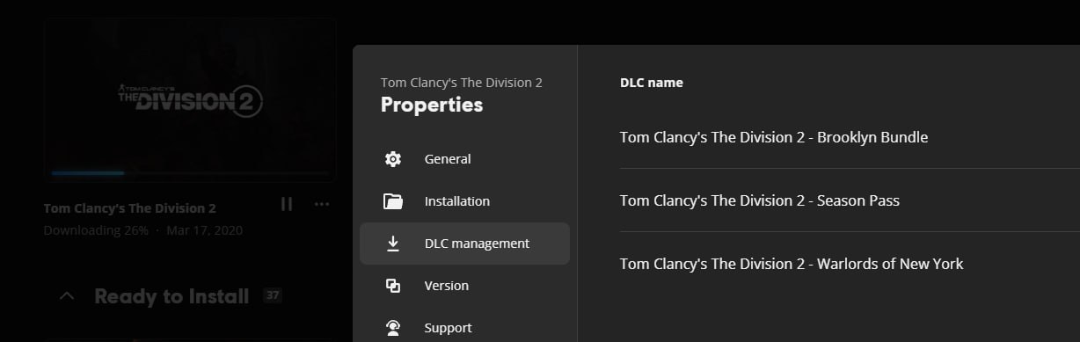Click the DLC management download icon
Screen dimensions: 1080x342
(x=393, y=244)
